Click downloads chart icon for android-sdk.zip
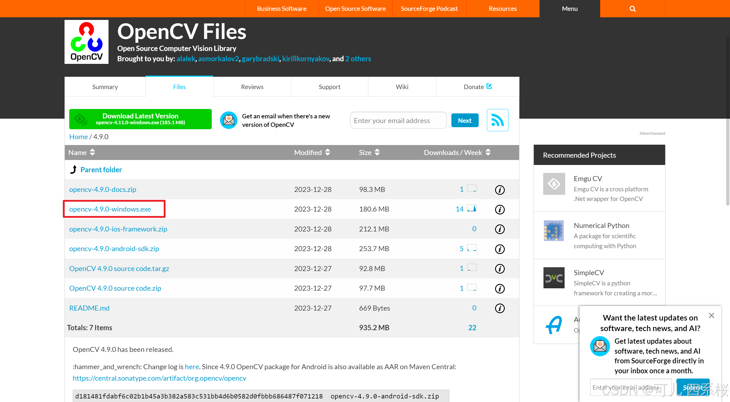 pos(472,248)
